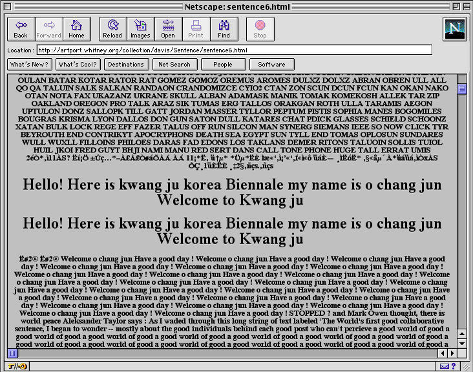This screenshot has height=372, width=473.
Task: Open the What's New? directory button
Action: (x=30, y=64)
